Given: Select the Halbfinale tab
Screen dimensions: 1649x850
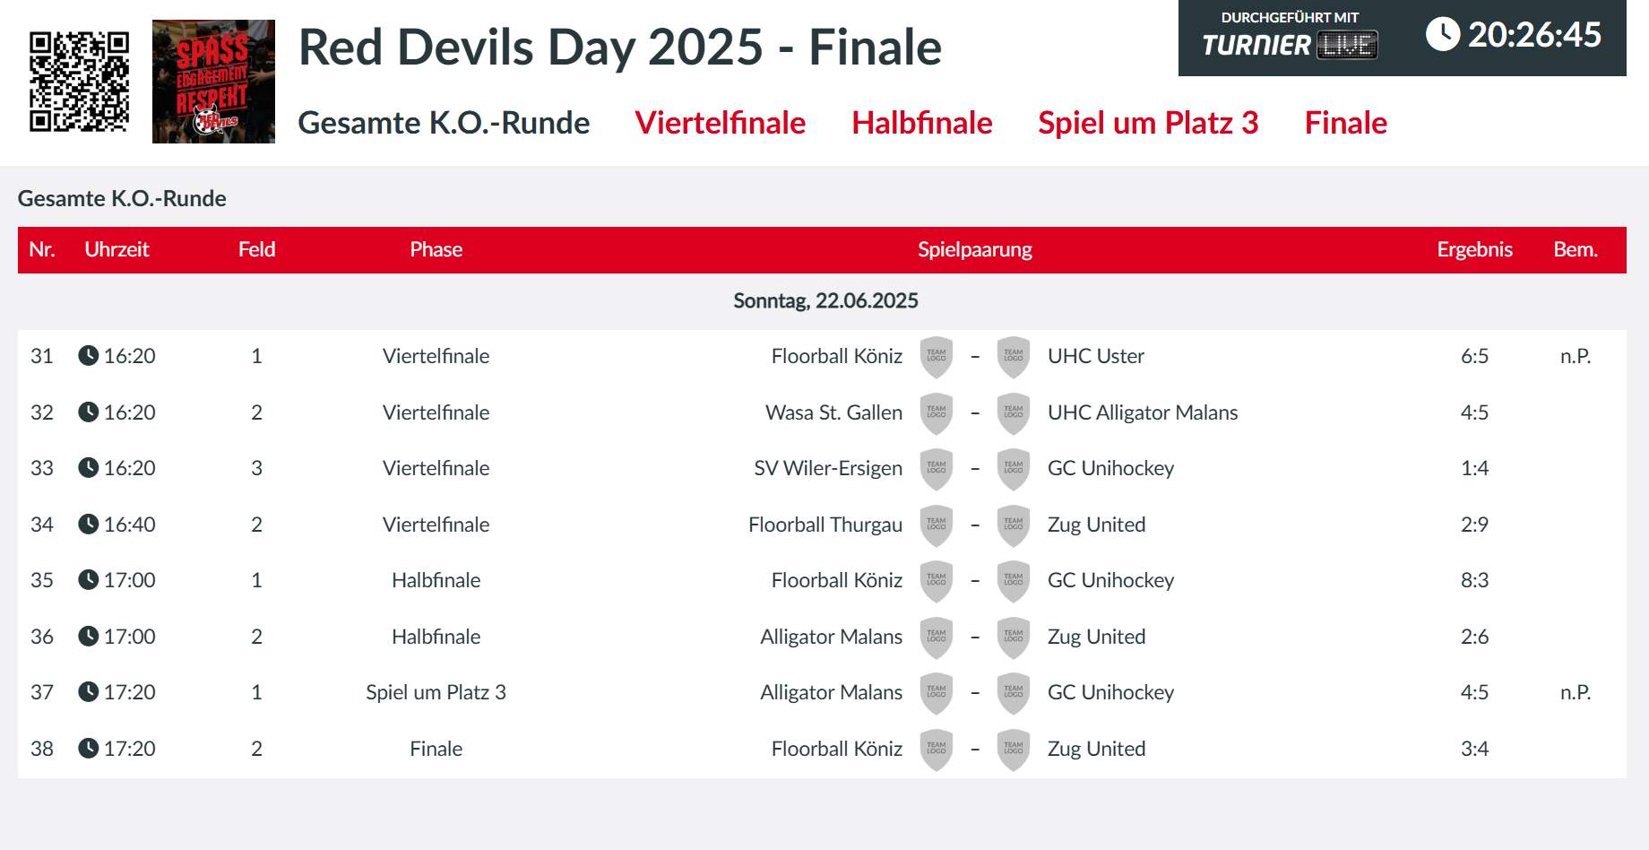Looking at the screenshot, I should tap(921, 123).
